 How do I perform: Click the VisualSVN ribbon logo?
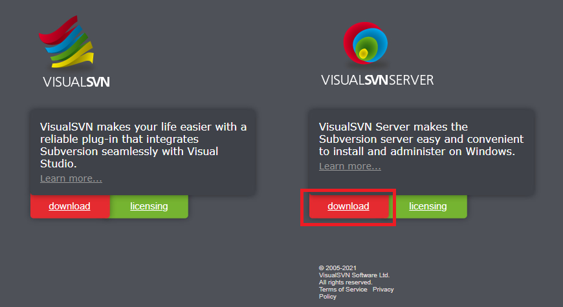(x=67, y=41)
